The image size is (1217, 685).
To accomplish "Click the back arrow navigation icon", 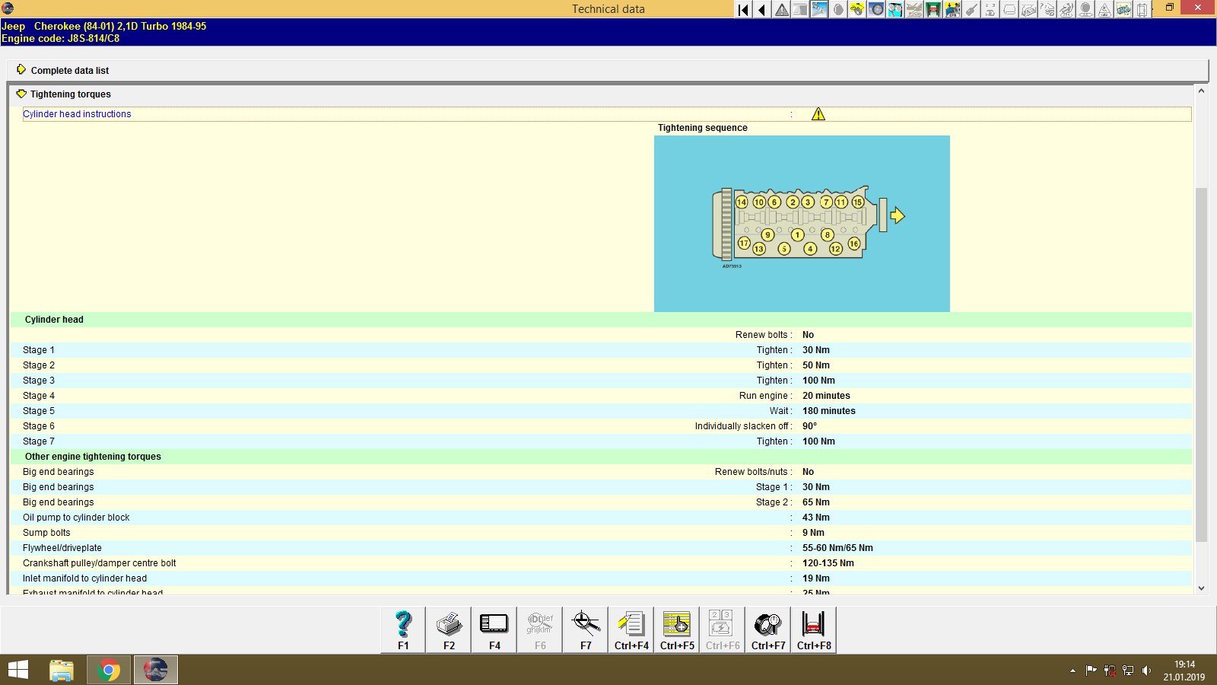I will click(x=761, y=10).
